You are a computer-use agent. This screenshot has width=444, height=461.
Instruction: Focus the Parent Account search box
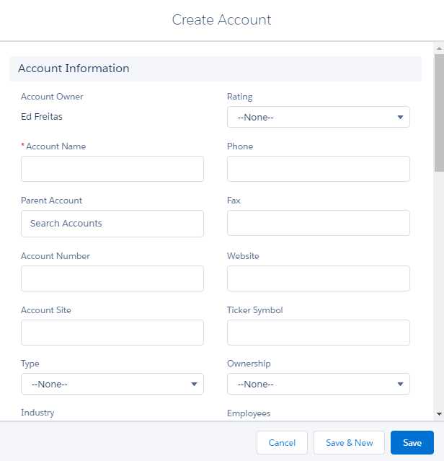pyautogui.click(x=112, y=224)
